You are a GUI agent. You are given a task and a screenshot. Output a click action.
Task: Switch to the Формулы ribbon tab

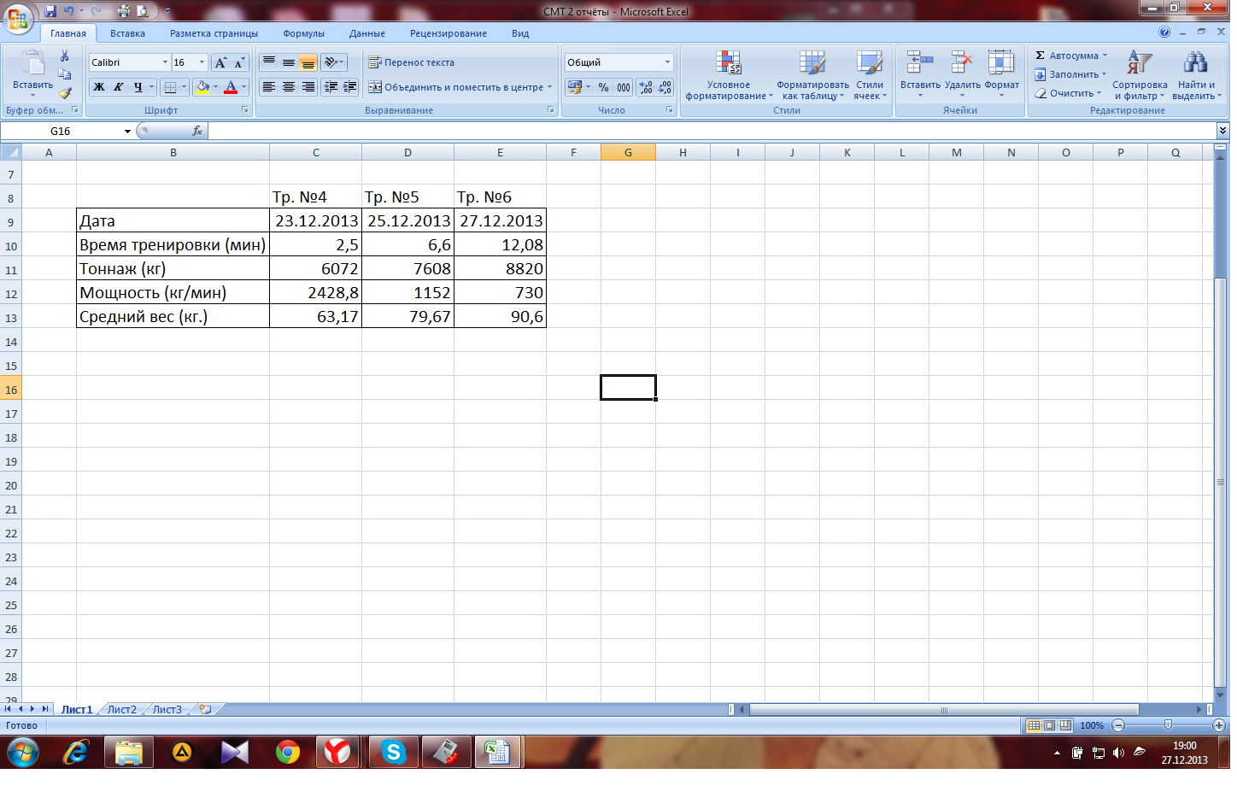point(303,33)
